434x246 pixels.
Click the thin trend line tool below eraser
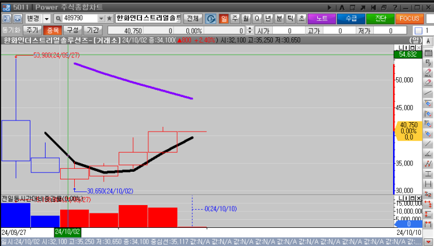tap(428, 93)
